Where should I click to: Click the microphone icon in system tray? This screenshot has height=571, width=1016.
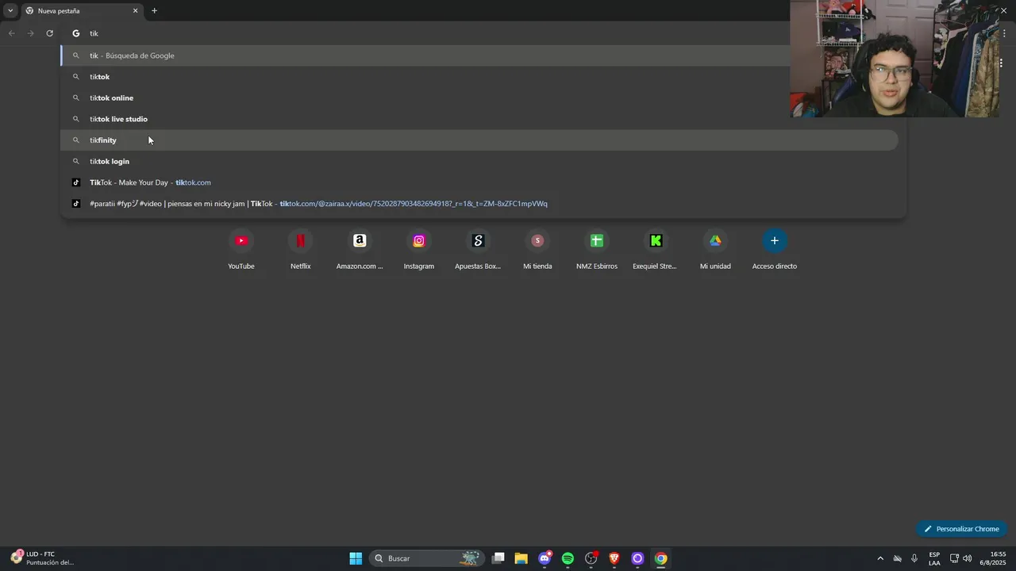tap(914, 558)
